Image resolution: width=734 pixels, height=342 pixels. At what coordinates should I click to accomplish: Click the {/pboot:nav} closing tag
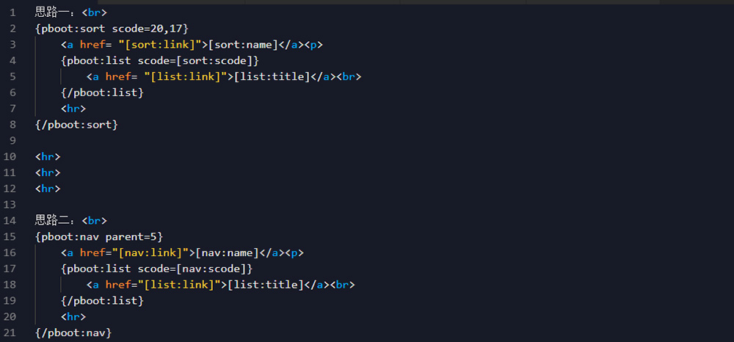pos(73,332)
